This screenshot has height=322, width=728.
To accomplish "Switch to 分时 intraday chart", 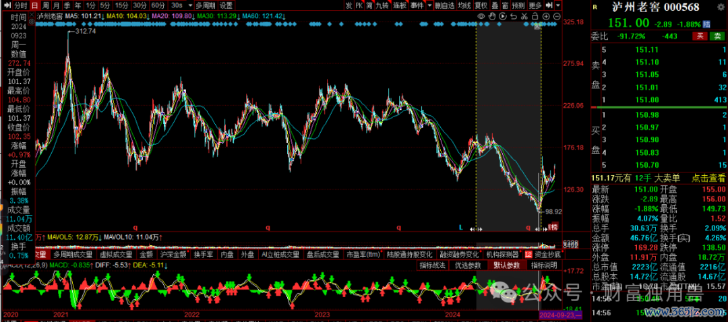I will 21,5.
